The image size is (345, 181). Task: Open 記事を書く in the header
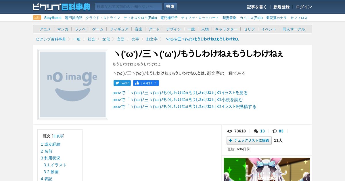click(x=257, y=7)
